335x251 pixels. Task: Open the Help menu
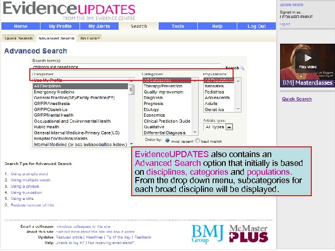[217, 26]
